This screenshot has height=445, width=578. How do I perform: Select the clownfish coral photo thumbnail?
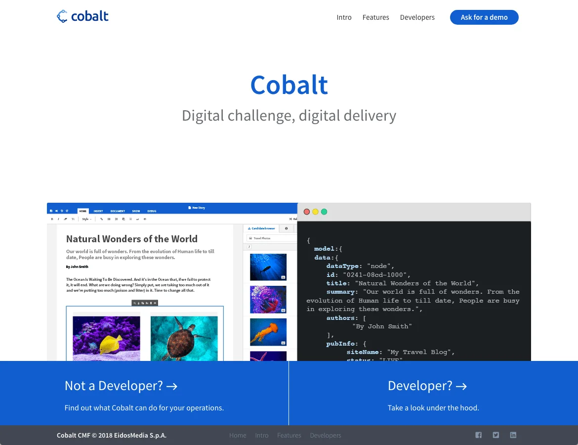point(268,300)
